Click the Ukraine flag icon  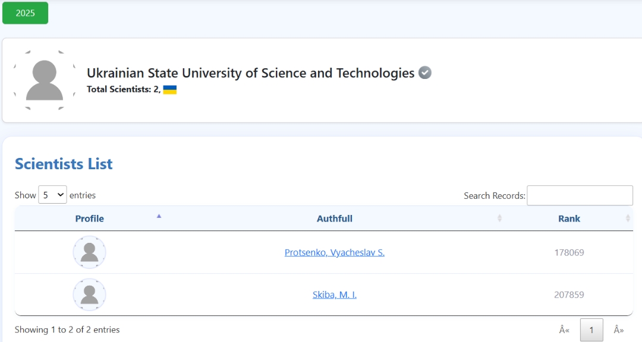170,90
